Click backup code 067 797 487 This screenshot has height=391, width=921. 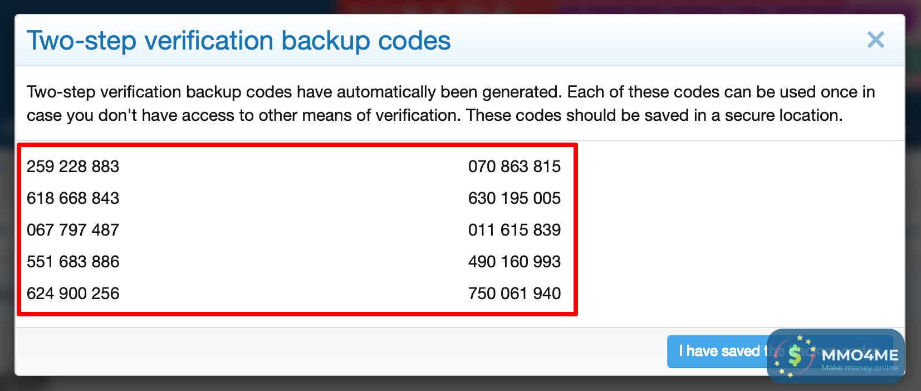tap(73, 230)
